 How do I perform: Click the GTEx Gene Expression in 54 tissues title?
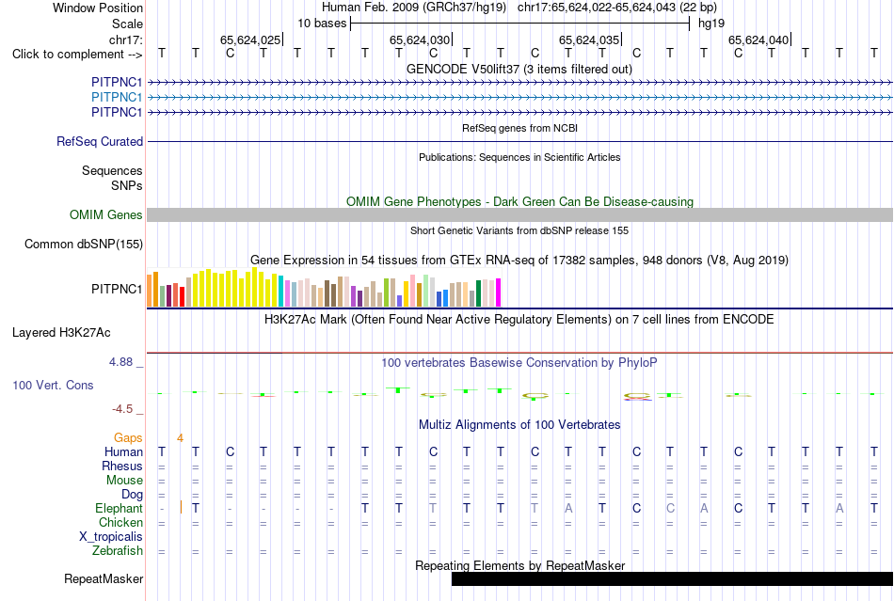[519, 261]
